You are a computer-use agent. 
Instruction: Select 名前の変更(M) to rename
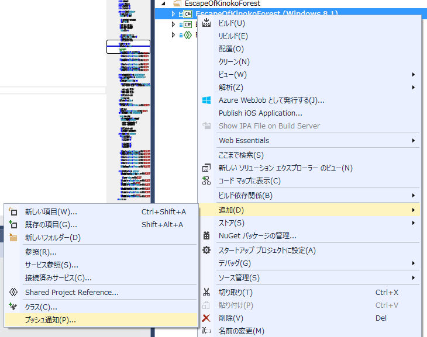[309, 331]
